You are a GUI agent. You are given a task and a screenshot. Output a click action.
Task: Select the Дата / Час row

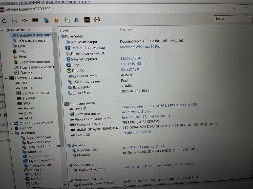point(79,93)
